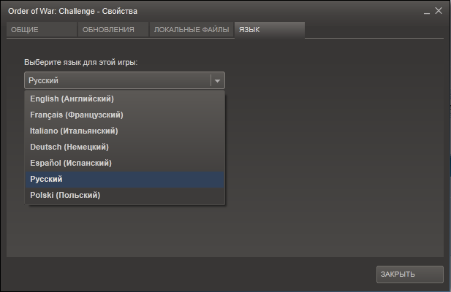The image size is (451, 292).
Task: Pick Italiano (Итальянский) language option
Action: [x=124, y=131]
